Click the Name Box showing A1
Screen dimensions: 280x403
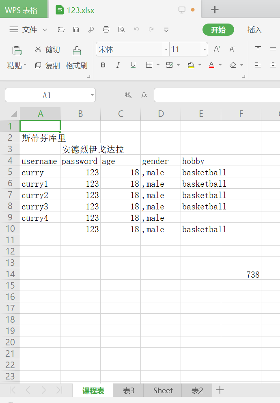[47, 95]
